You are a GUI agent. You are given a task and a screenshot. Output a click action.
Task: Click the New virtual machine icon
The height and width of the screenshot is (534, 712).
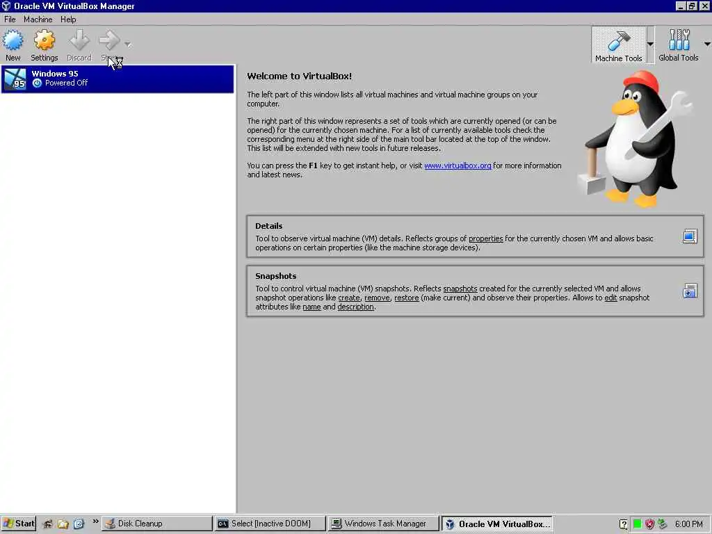point(13,40)
